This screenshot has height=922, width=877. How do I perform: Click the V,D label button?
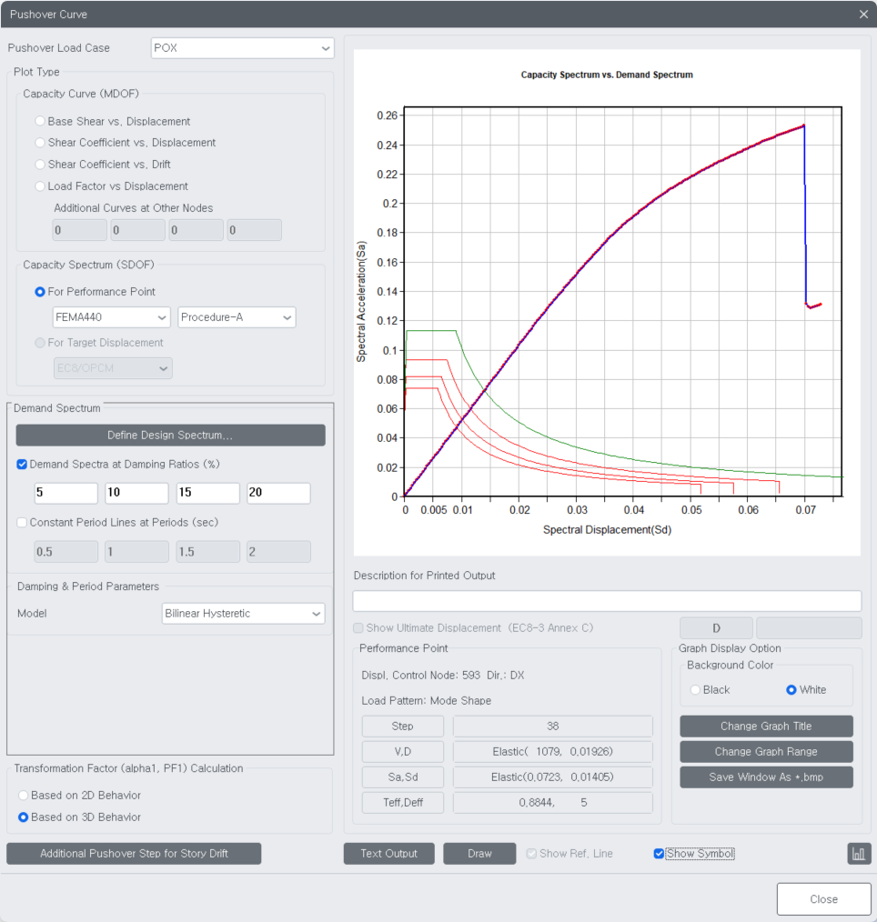pos(403,751)
